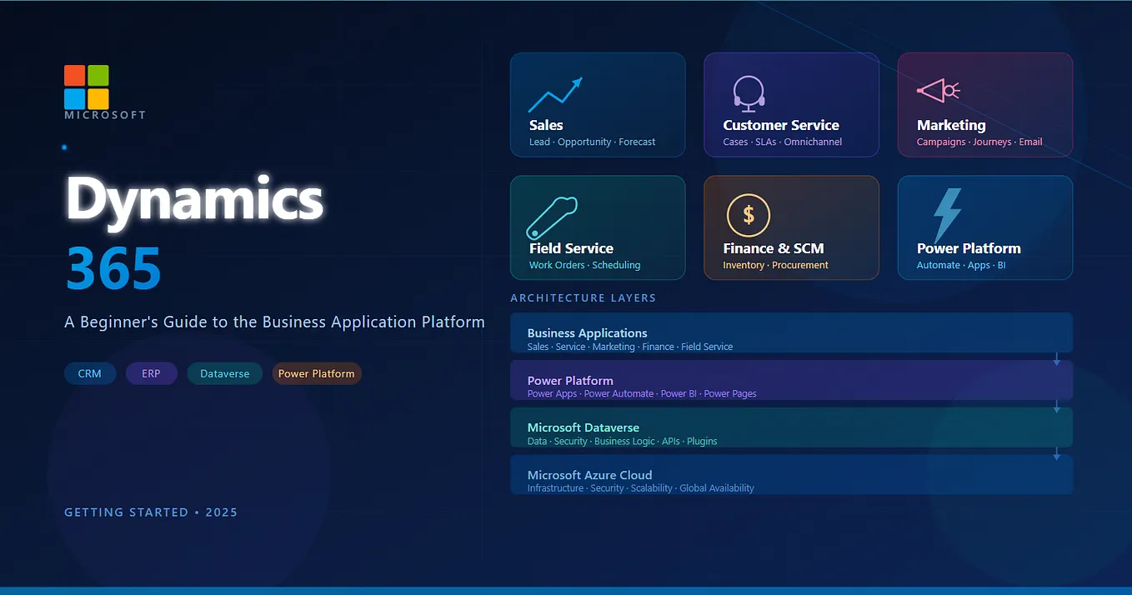
Task: Select the Dataverse tag pill
Action: [225, 373]
